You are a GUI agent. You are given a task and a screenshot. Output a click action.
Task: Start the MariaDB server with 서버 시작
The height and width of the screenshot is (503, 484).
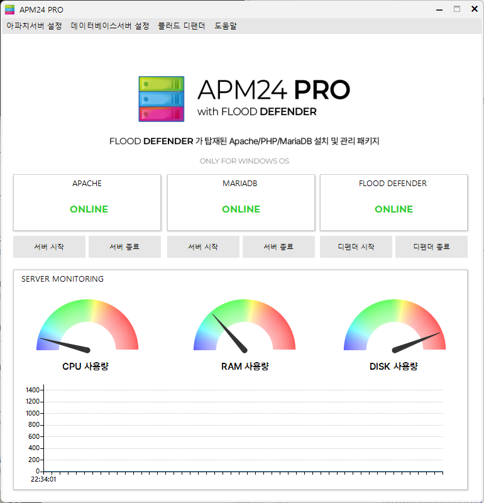(x=203, y=246)
